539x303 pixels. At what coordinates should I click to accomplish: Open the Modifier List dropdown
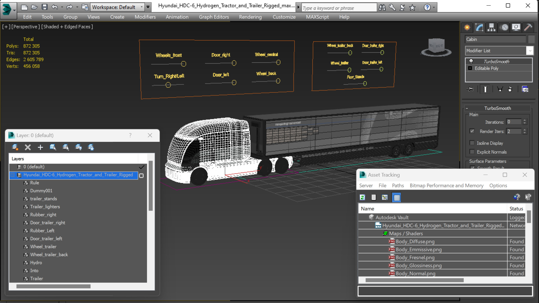(x=530, y=51)
